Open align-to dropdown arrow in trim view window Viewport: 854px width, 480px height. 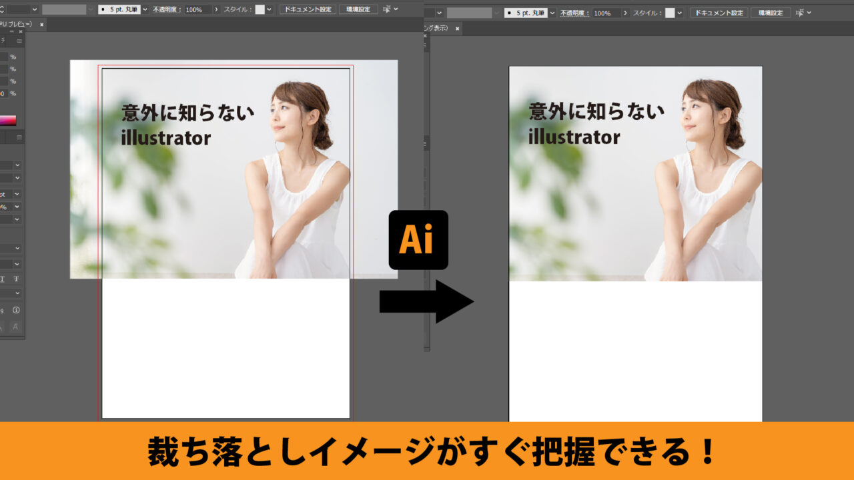coord(809,13)
